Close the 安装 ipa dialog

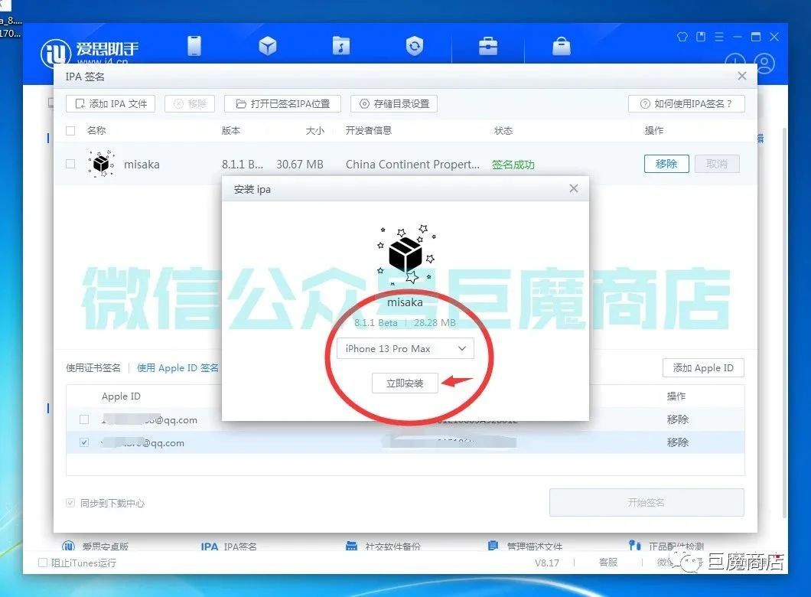coord(574,188)
